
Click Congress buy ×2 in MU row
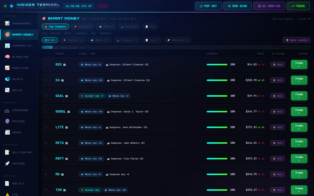117,174
